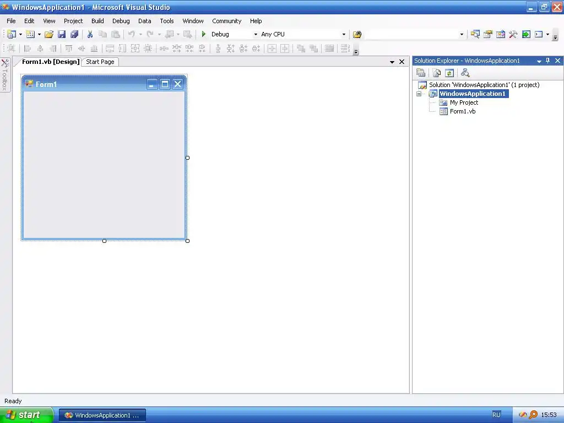Close the active document tab with X
The width and height of the screenshot is (564, 423).
tap(402, 62)
